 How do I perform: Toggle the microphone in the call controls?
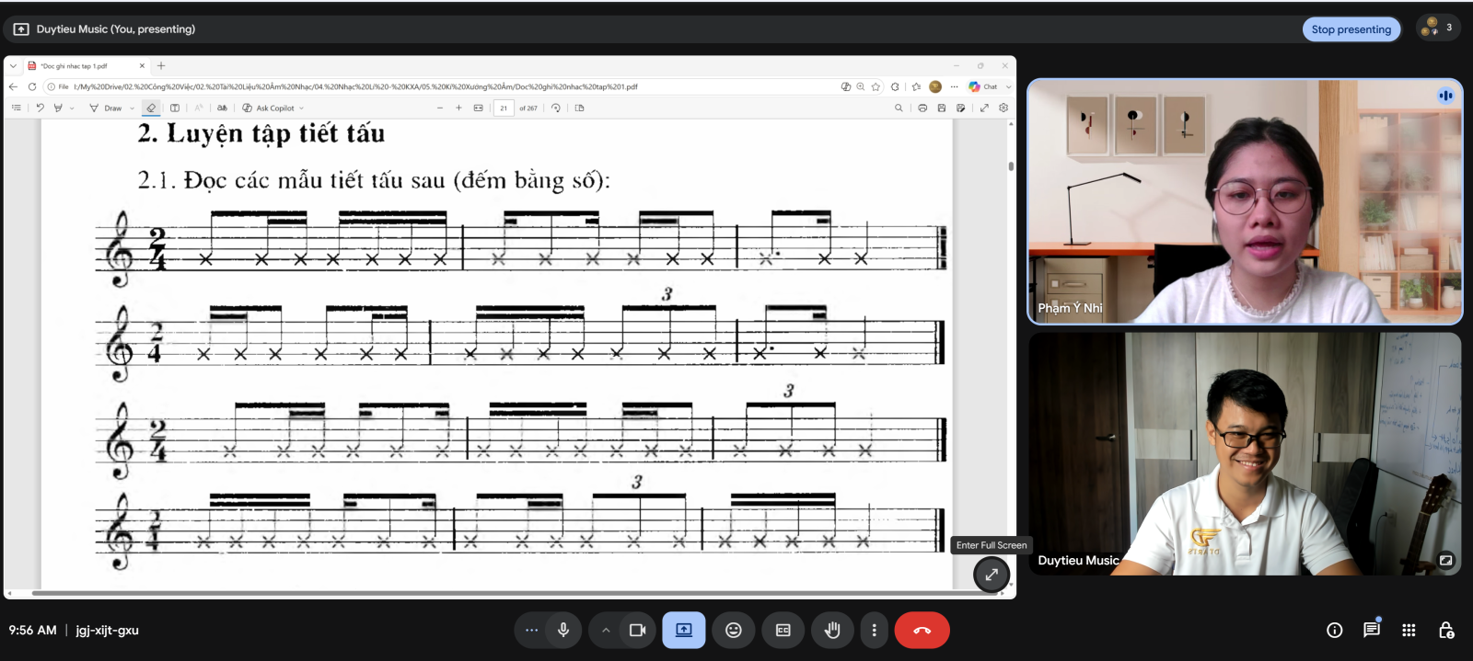(563, 630)
